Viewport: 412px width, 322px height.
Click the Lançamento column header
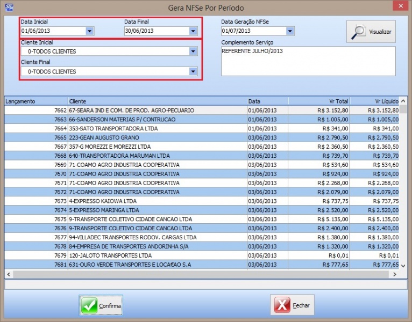(x=35, y=101)
